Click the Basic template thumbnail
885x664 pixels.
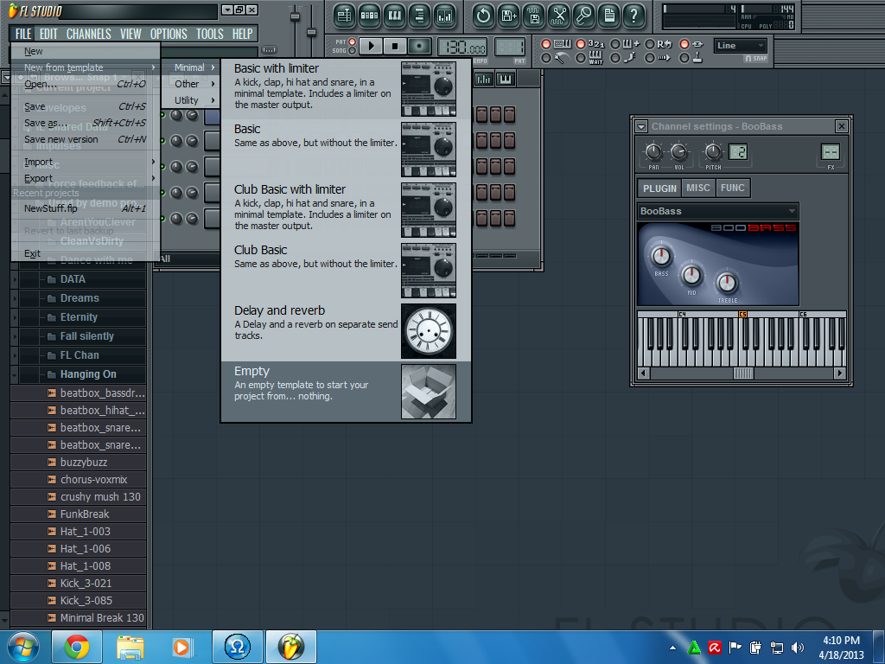[x=429, y=149]
